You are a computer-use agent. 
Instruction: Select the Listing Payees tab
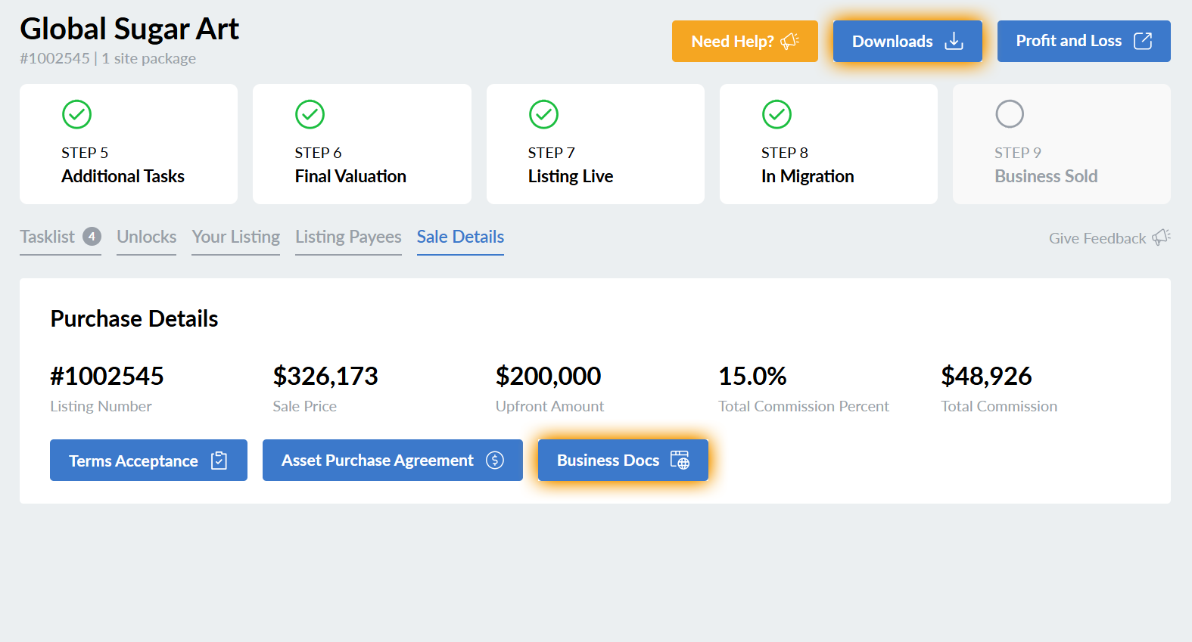[x=348, y=237]
